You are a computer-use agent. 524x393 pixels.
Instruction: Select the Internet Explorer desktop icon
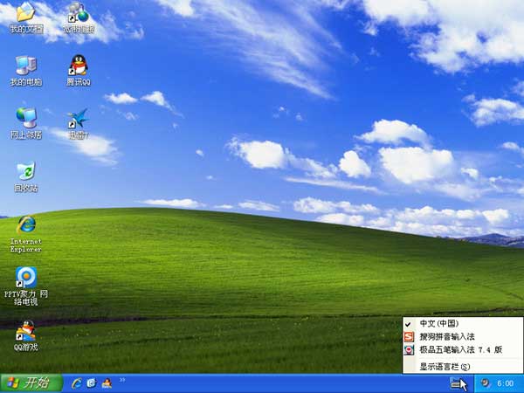coord(25,234)
